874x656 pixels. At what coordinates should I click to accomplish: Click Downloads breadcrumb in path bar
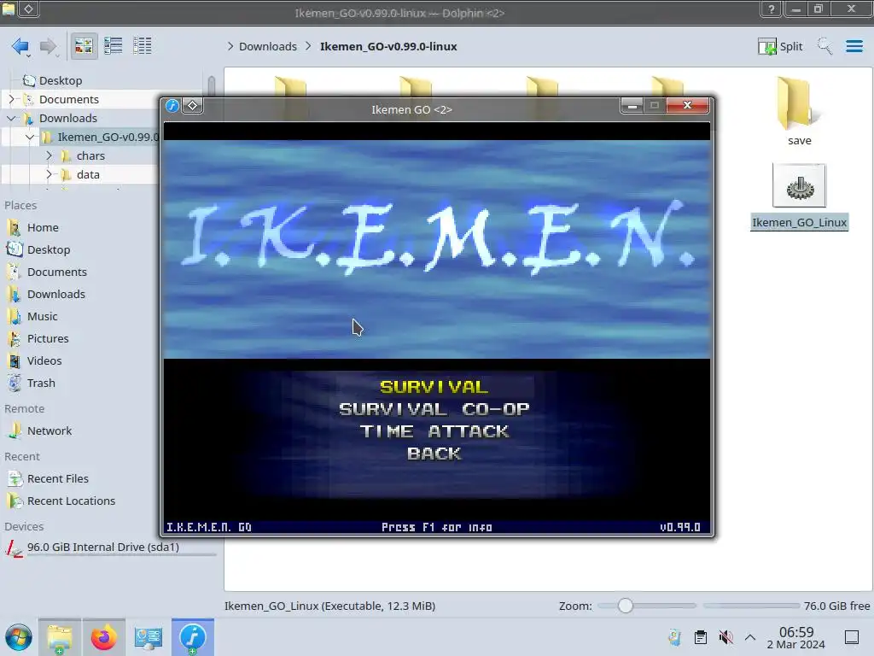click(x=267, y=46)
